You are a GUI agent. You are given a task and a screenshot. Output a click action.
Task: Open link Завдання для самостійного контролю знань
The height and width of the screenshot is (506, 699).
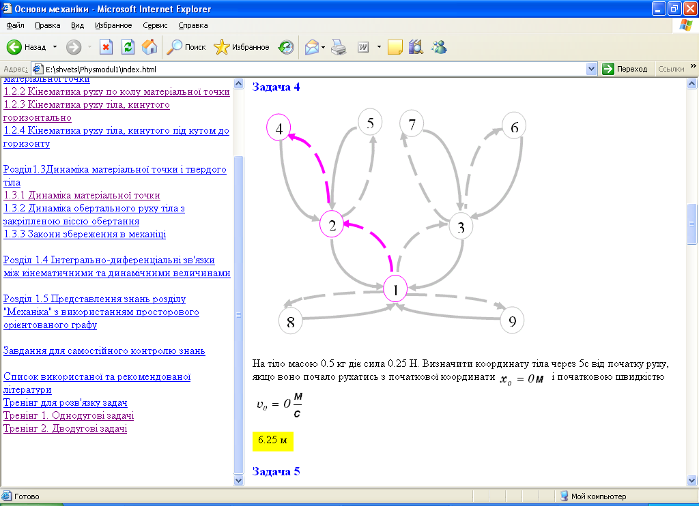(104, 351)
